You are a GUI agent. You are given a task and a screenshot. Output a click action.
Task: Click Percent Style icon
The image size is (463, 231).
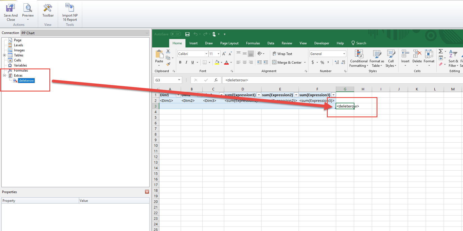coord(322,62)
